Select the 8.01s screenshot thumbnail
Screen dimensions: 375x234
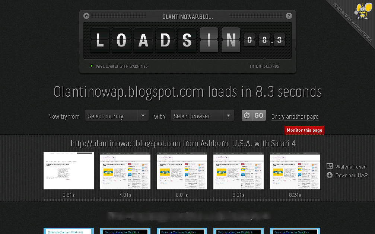point(238,171)
